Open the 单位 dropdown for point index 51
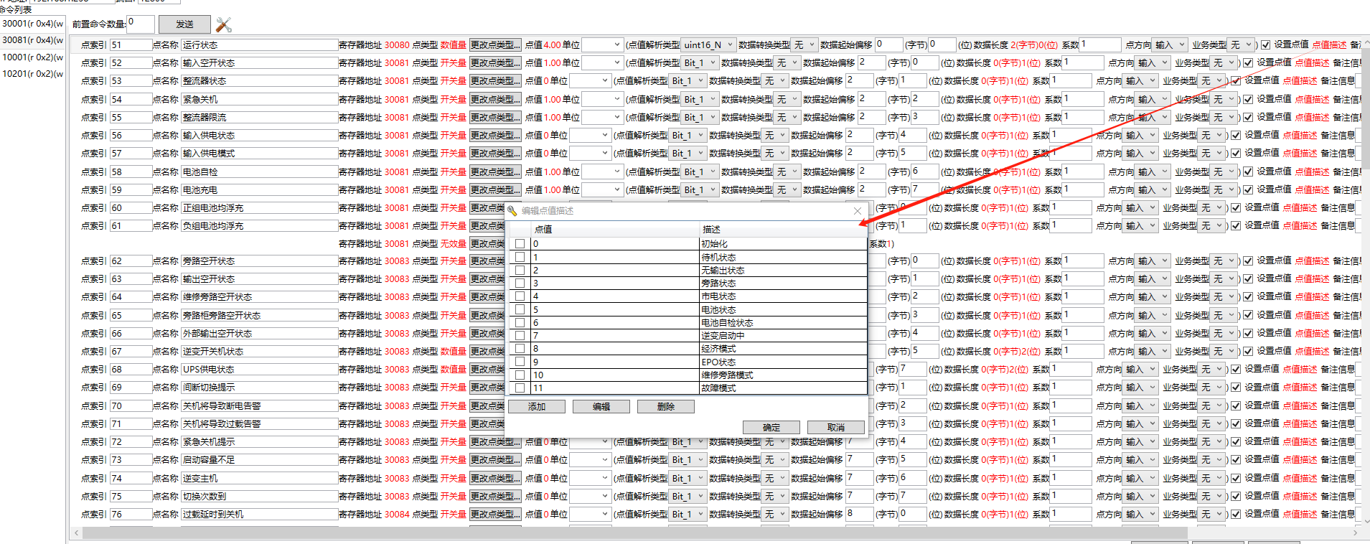This screenshot has width=1370, height=544. 601,44
